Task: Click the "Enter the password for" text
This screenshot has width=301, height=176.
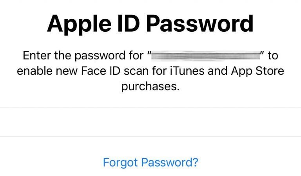Action: point(83,56)
